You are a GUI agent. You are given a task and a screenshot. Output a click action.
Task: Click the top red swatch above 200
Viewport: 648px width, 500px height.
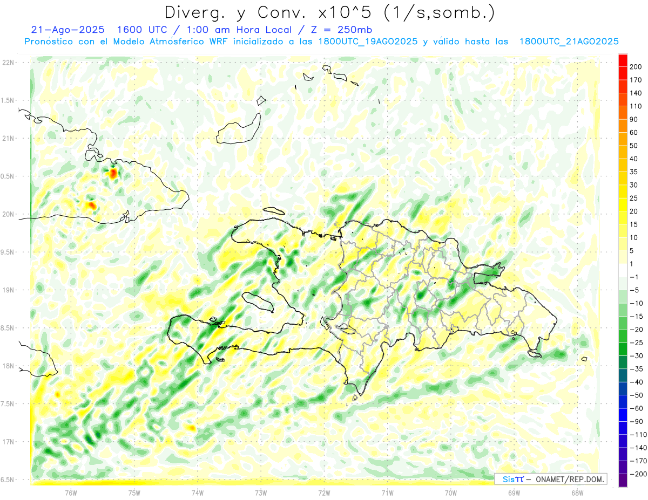(623, 60)
